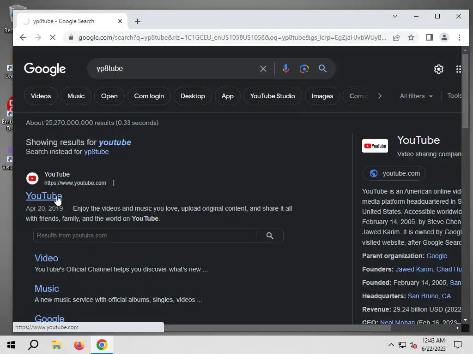This screenshot has height=354, width=473.
Task: Search instead for yp8tube link
Action: pos(96,152)
